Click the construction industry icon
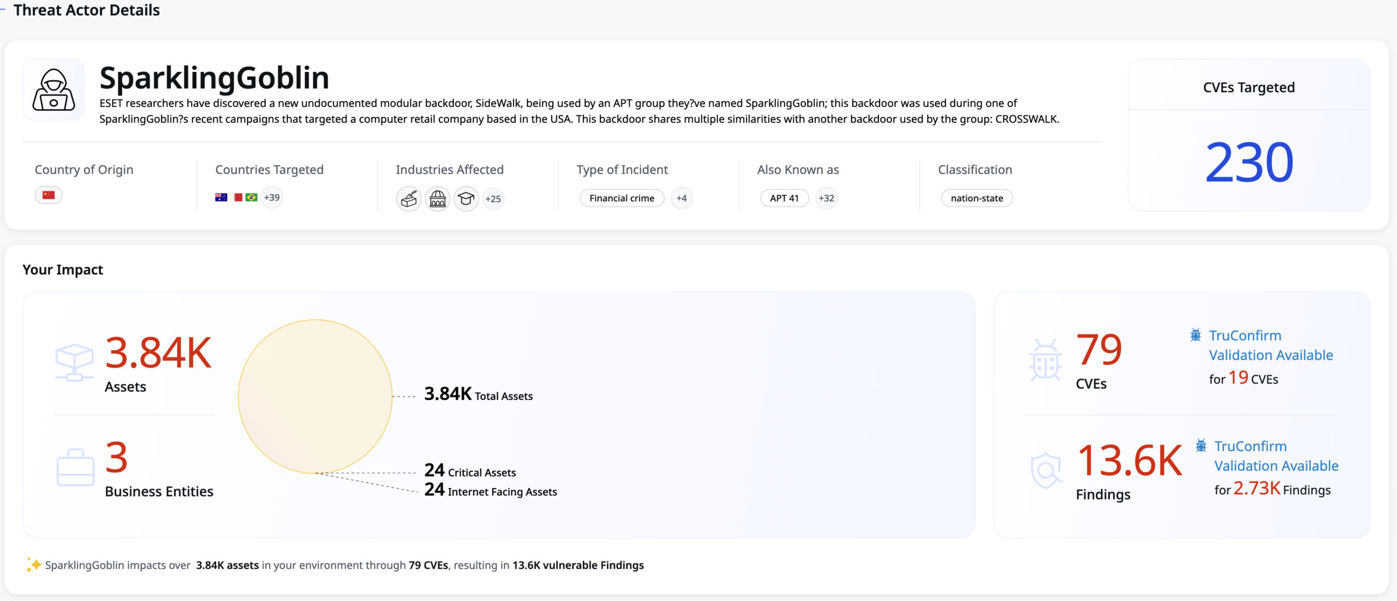Screen dimensions: 1397x601 [x=409, y=199]
